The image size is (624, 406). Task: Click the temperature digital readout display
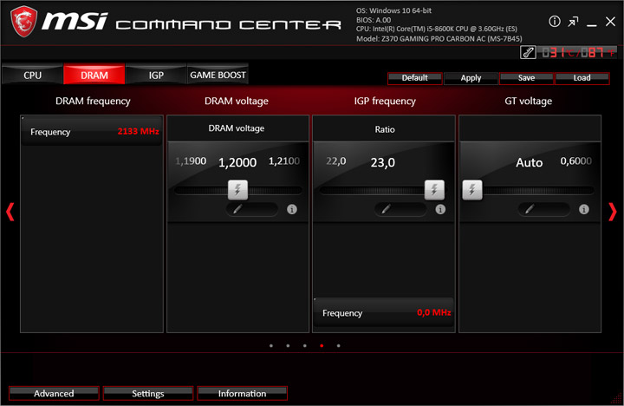[x=578, y=52]
